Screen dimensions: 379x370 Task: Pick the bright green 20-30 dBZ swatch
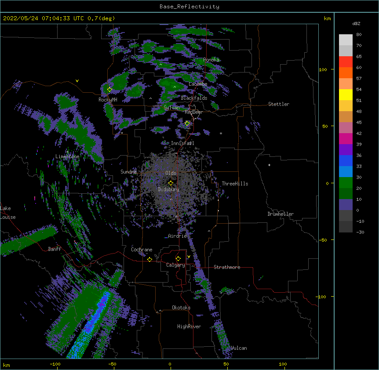point(346,183)
